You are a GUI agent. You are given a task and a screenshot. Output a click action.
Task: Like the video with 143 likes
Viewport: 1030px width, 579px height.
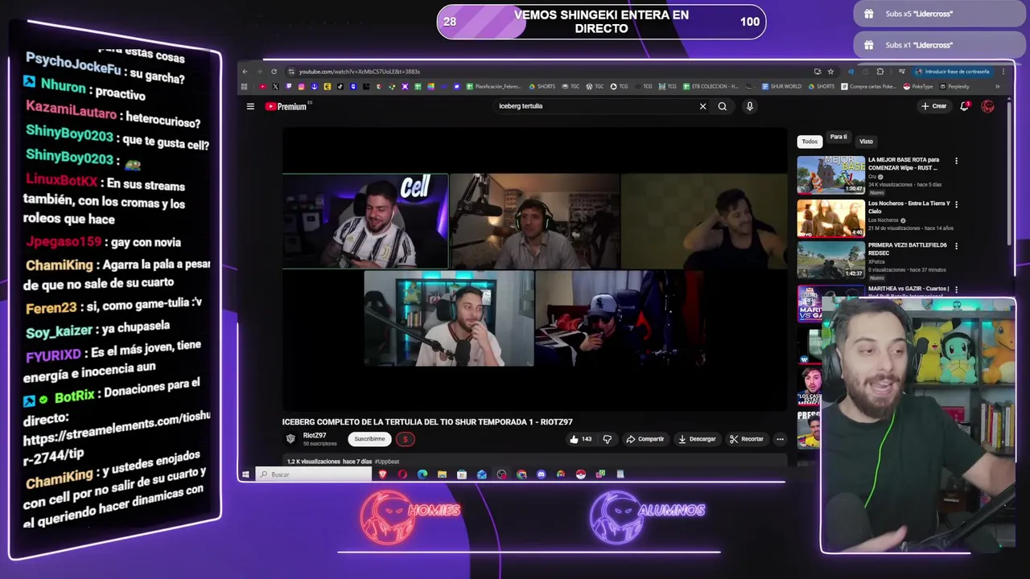click(580, 439)
